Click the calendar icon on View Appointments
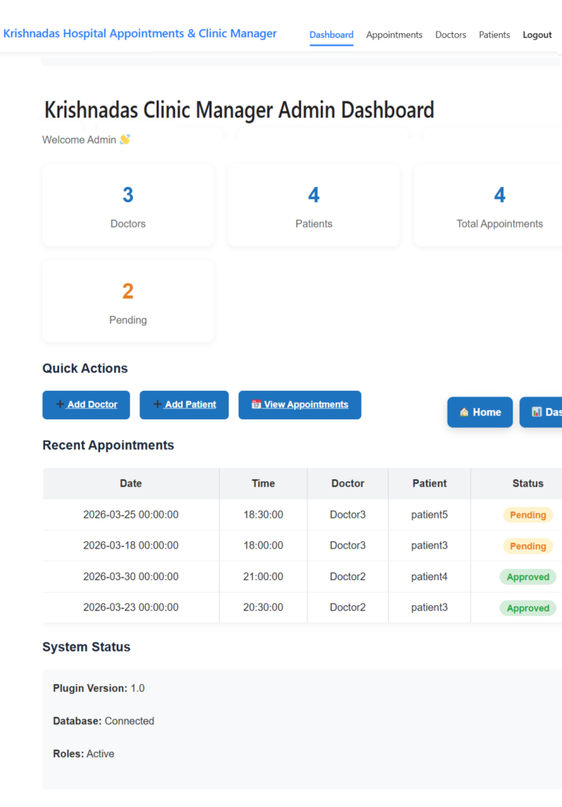562x807 pixels. point(256,404)
